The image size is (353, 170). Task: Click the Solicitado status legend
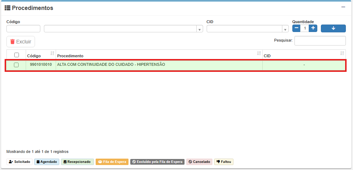20,162
